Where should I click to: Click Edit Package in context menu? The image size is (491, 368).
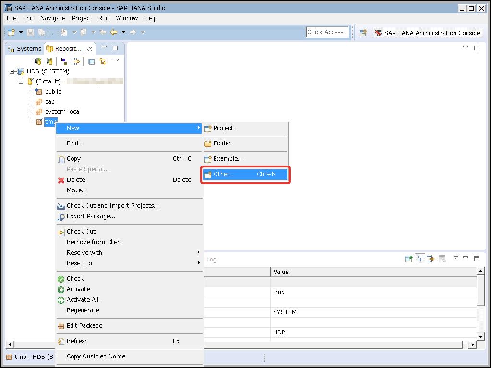click(x=129, y=326)
